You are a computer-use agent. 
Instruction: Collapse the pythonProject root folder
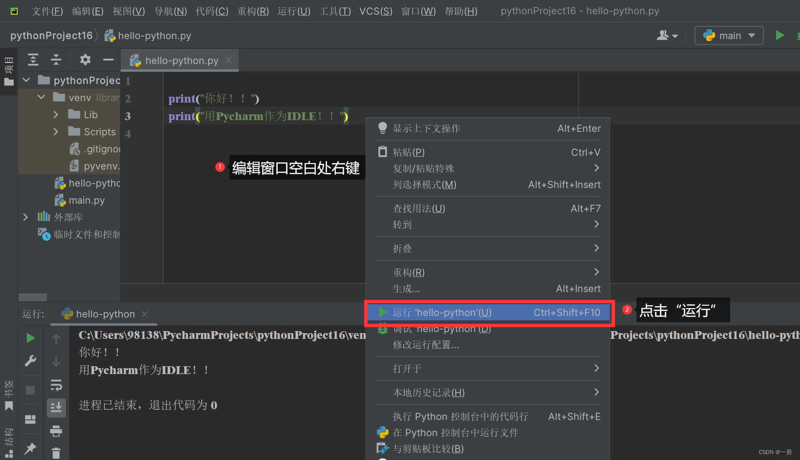pos(26,80)
